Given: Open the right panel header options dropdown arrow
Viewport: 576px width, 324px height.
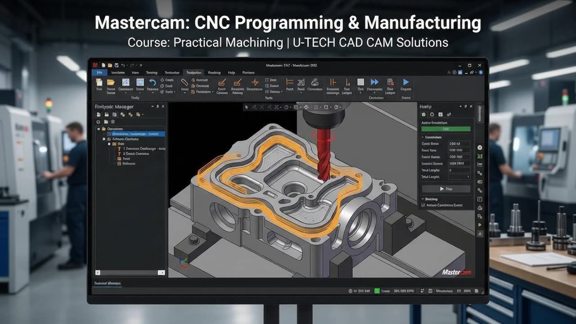Looking at the screenshot, I should coord(460,107).
